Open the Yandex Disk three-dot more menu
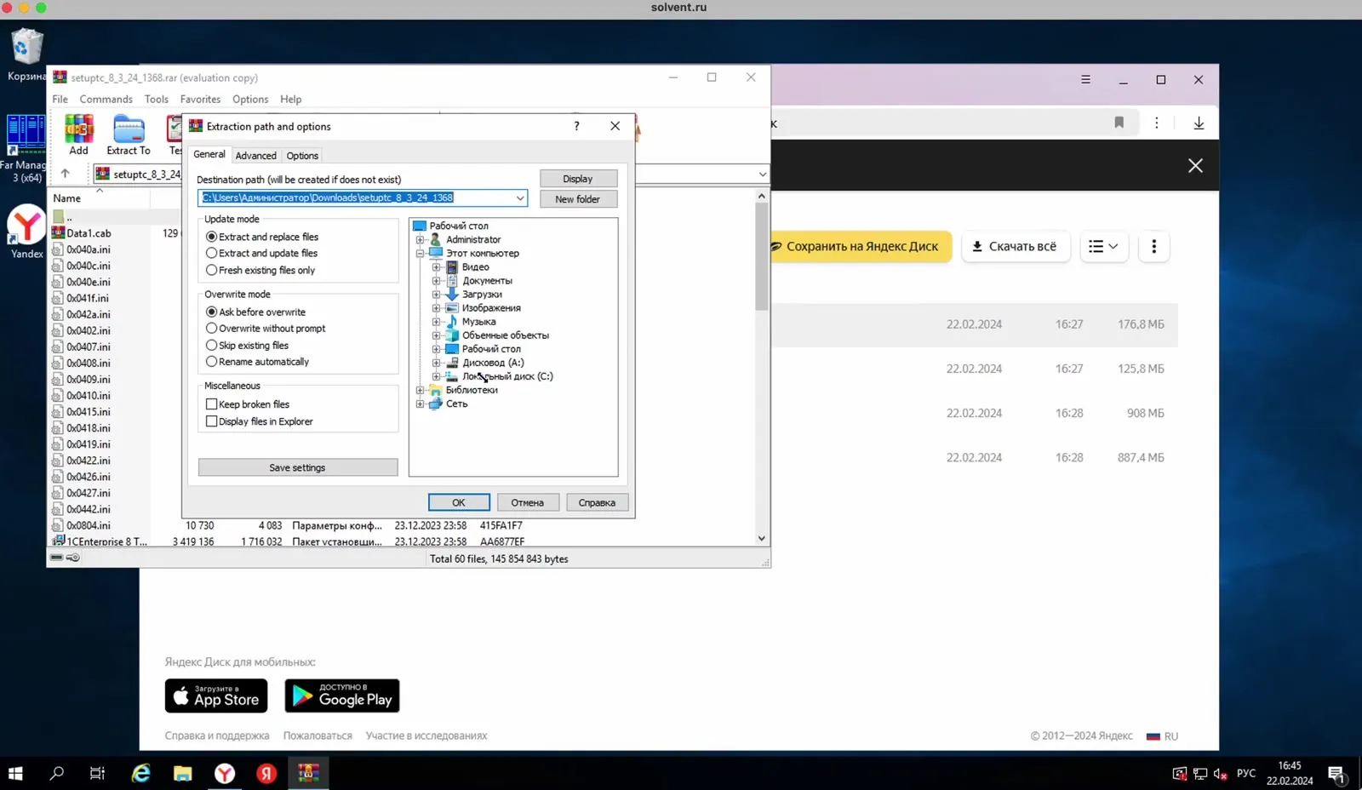1362x790 pixels. pyautogui.click(x=1153, y=246)
